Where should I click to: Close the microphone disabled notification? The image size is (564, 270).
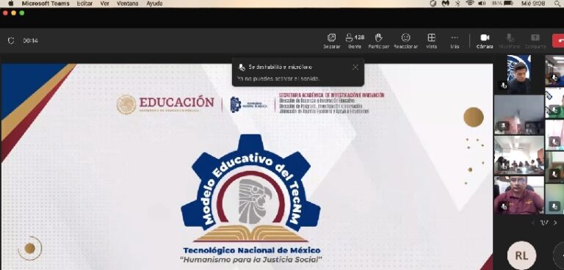tap(355, 67)
